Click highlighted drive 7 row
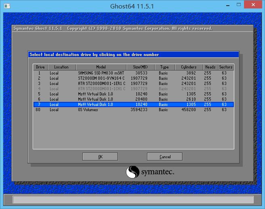The width and height of the screenshot is (265, 209). (133, 104)
